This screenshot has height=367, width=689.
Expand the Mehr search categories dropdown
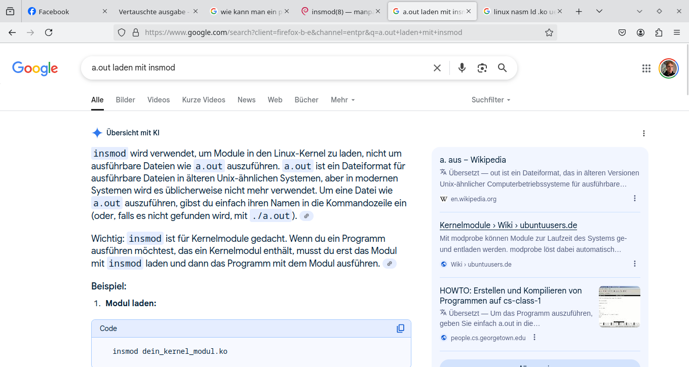pos(342,100)
